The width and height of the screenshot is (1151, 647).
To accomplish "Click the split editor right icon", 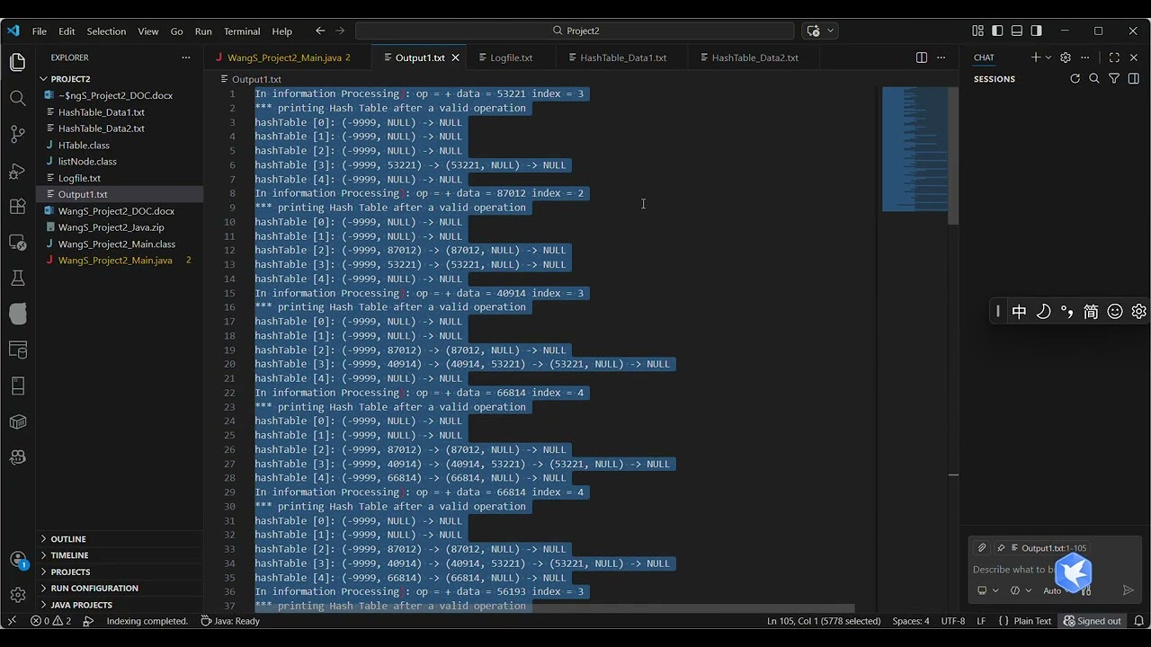I will point(922,58).
